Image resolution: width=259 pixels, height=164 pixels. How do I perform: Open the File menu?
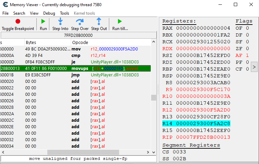point(5,13)
